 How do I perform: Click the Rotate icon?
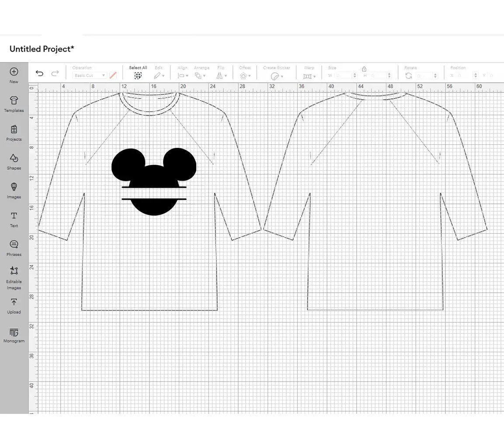click(x=409, y=76)
